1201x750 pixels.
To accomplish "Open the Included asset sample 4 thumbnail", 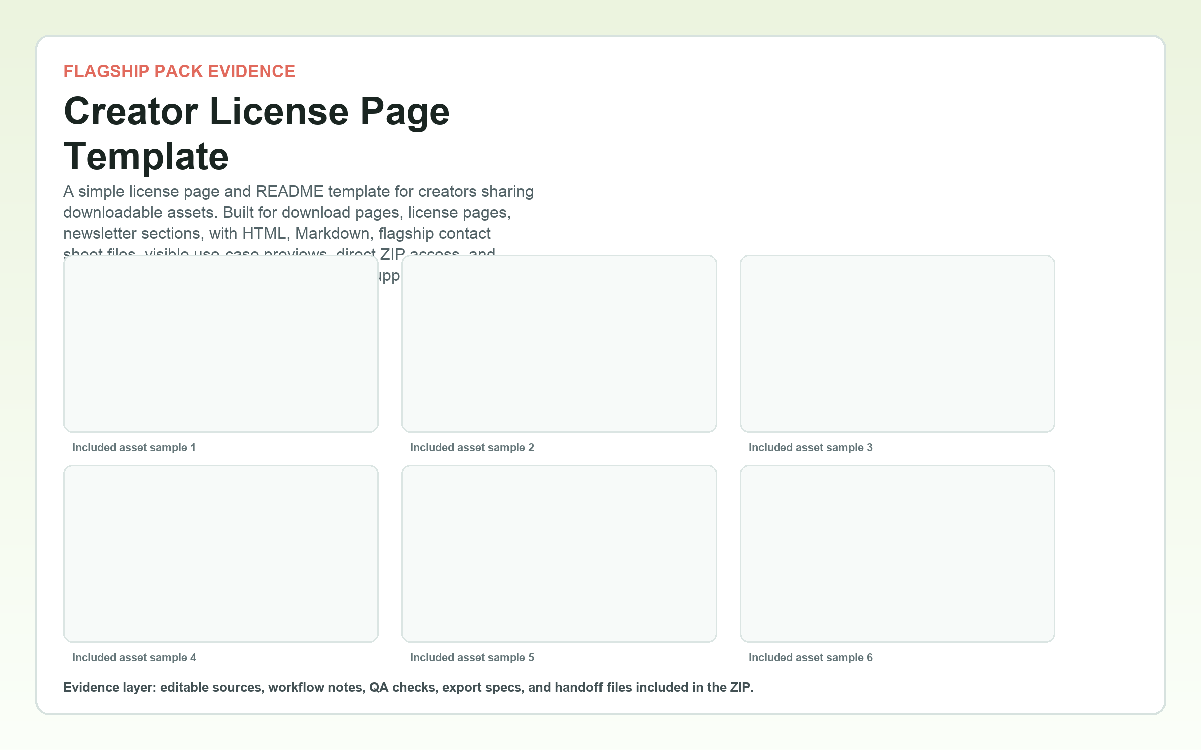I will pos(221,554).
